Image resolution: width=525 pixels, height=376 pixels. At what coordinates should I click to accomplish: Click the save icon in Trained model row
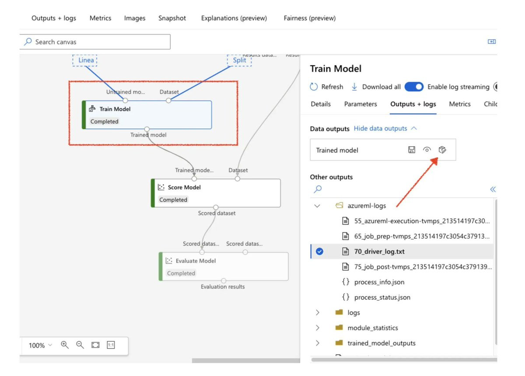(412, 150)
